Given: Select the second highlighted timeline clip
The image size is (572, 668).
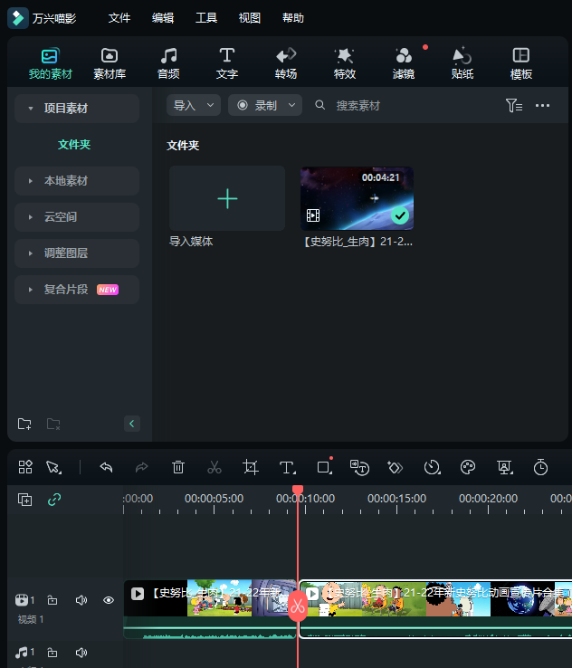Looking at the screenshot, I should click(435, 609).
